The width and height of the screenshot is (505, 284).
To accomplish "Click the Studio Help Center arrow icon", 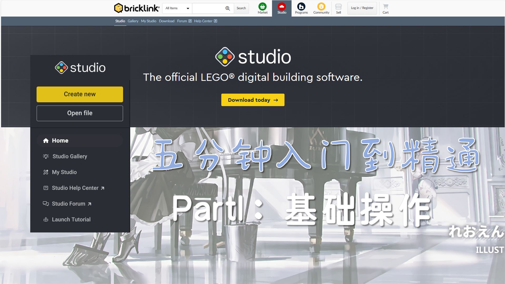I will tap(103, 188).
